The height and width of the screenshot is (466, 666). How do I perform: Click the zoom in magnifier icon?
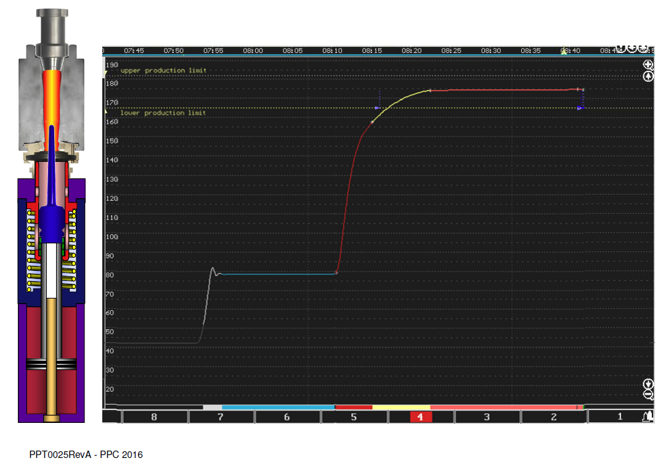pyautogui.click(x=648, y=65)
